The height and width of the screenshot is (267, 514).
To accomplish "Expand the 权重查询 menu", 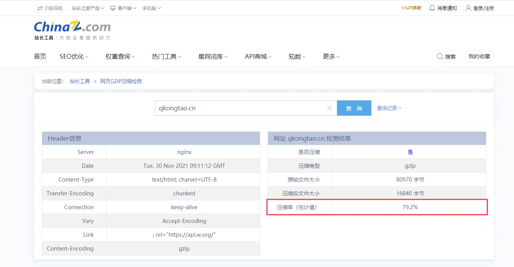I will click(x=120, y=56).
